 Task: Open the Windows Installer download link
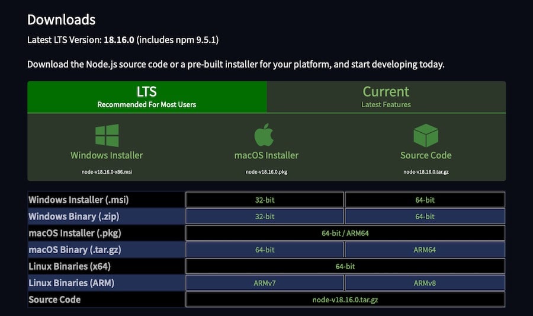(x=107, y=155)
